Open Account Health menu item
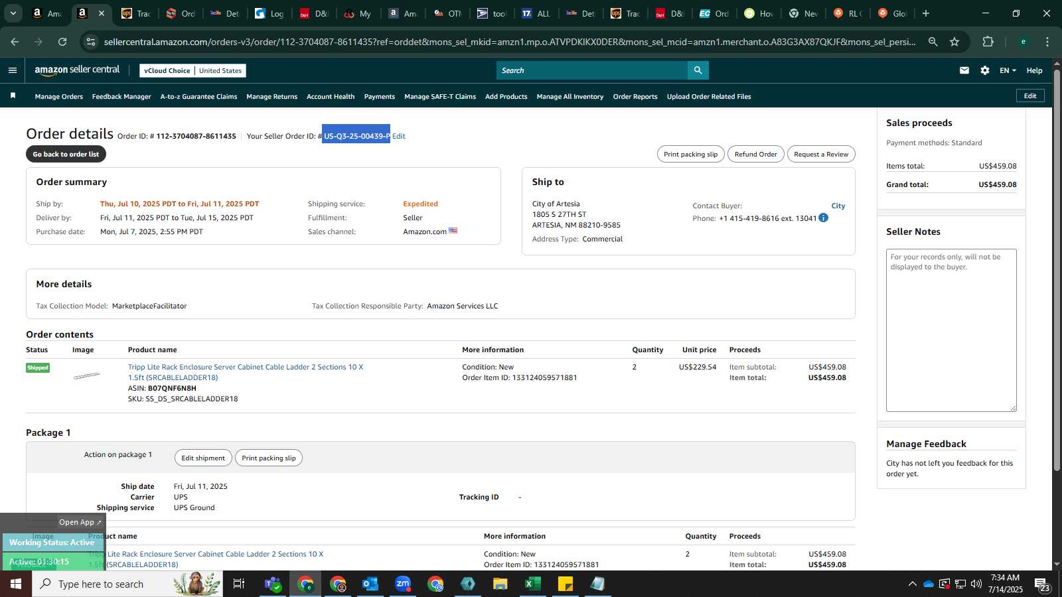The image size is (1062, 597). click(x=331, y=96)
